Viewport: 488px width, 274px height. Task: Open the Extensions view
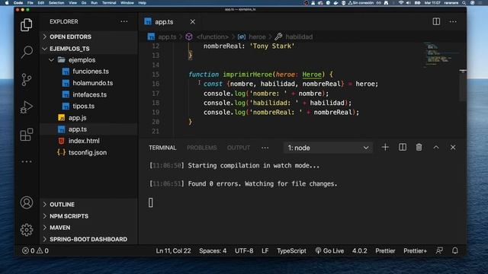(27, 135)
